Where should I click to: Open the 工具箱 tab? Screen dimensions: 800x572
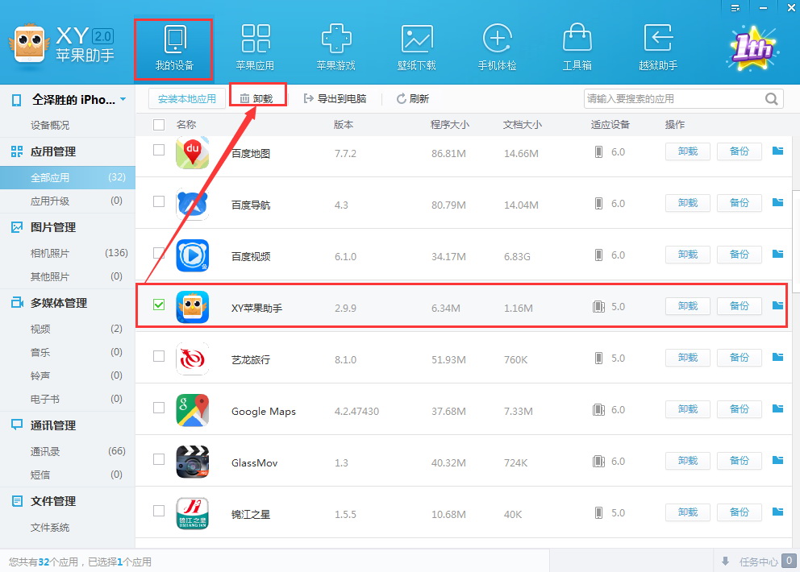point(577,49)
